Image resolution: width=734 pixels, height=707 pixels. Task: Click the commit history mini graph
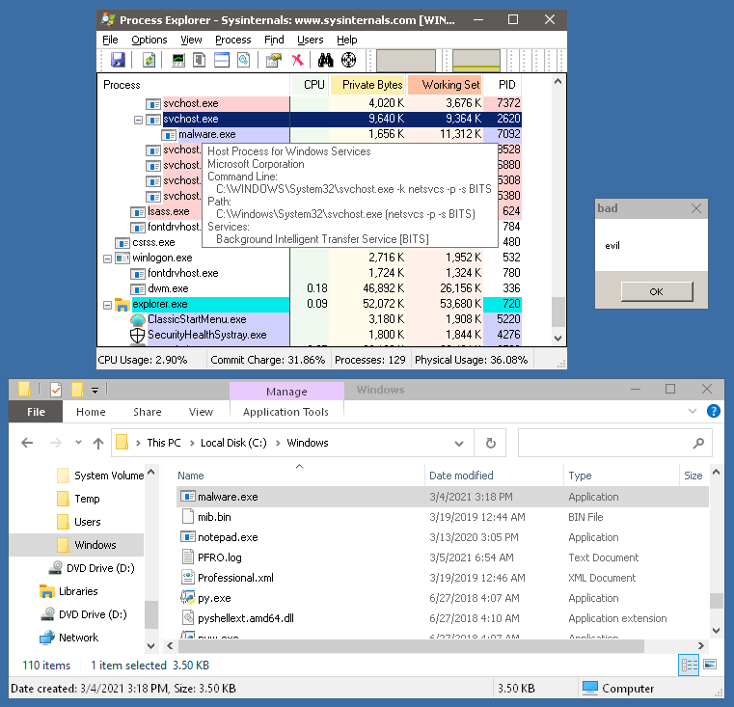476,61
